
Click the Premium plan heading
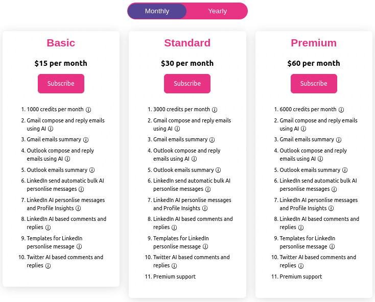[314, 43]
